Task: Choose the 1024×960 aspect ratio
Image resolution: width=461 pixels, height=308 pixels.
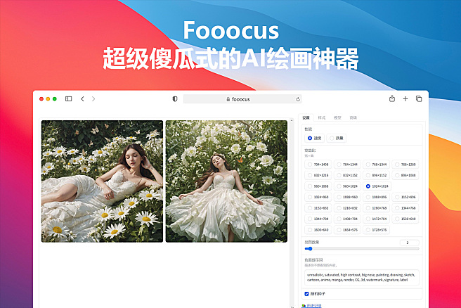Action: click(x=318, y=197)
